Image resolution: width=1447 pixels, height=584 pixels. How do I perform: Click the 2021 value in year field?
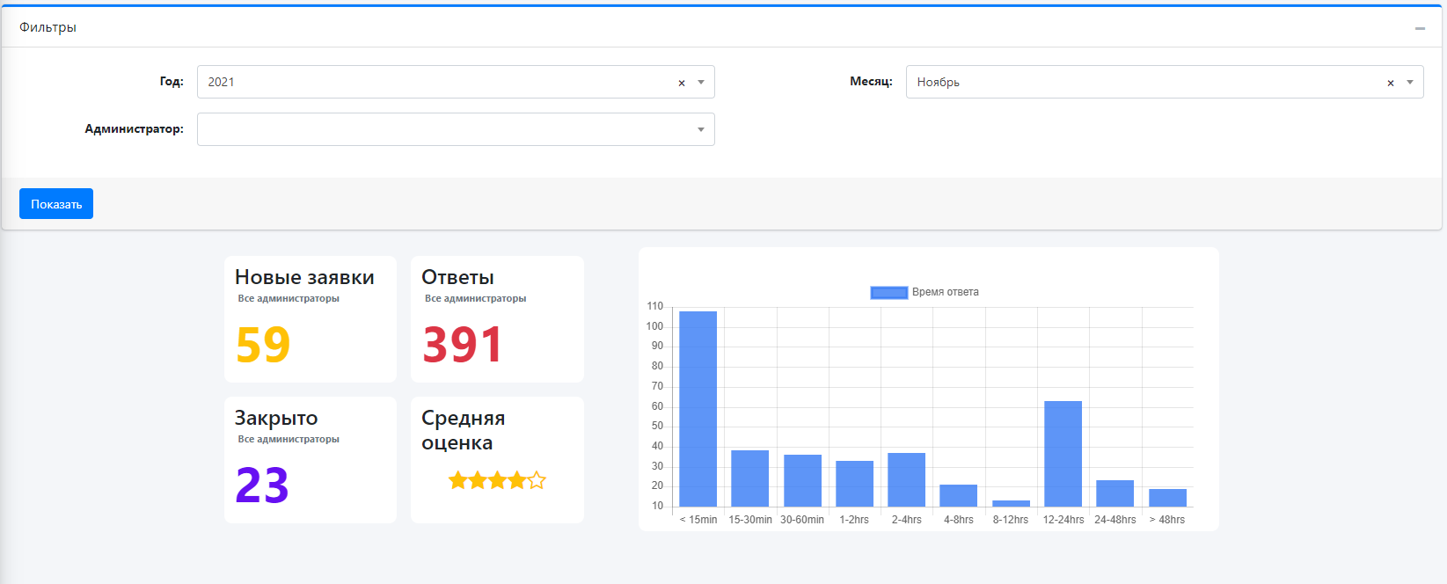coord(222,82)
